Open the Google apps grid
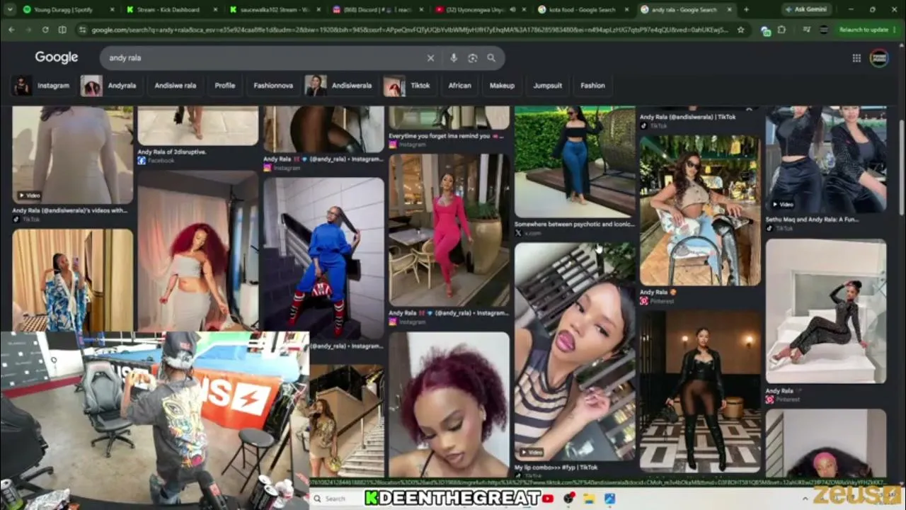Viewport: 906px width, 510px height. pyautogui.click(x=856, y=58)
